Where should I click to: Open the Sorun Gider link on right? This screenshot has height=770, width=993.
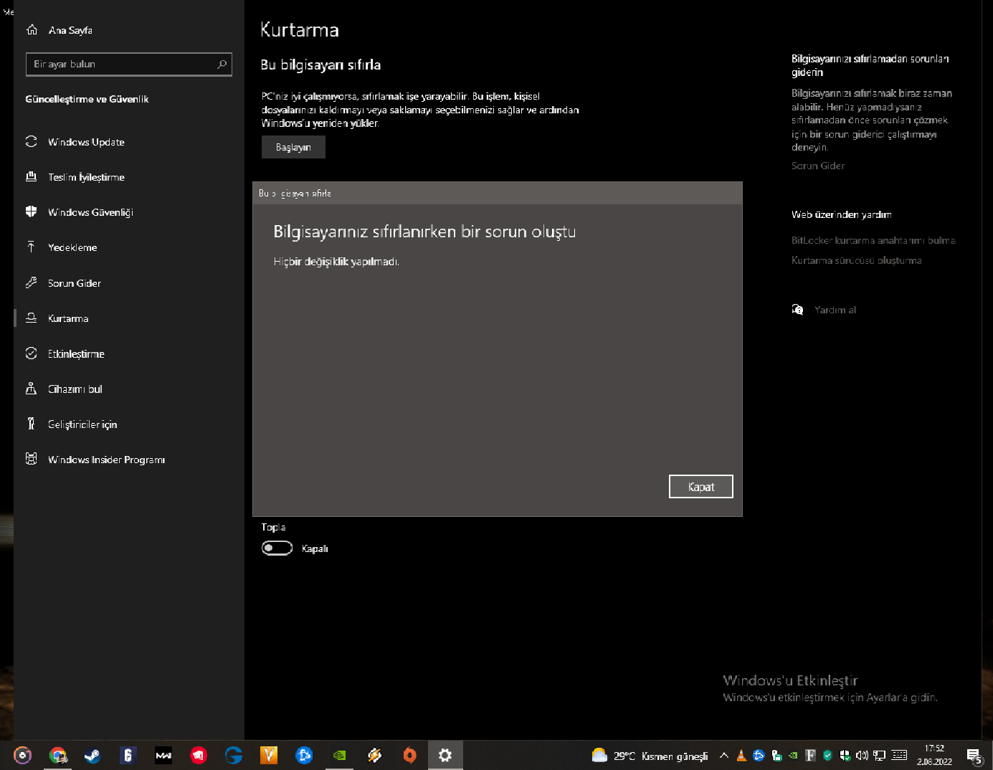[x=818, y=166]
